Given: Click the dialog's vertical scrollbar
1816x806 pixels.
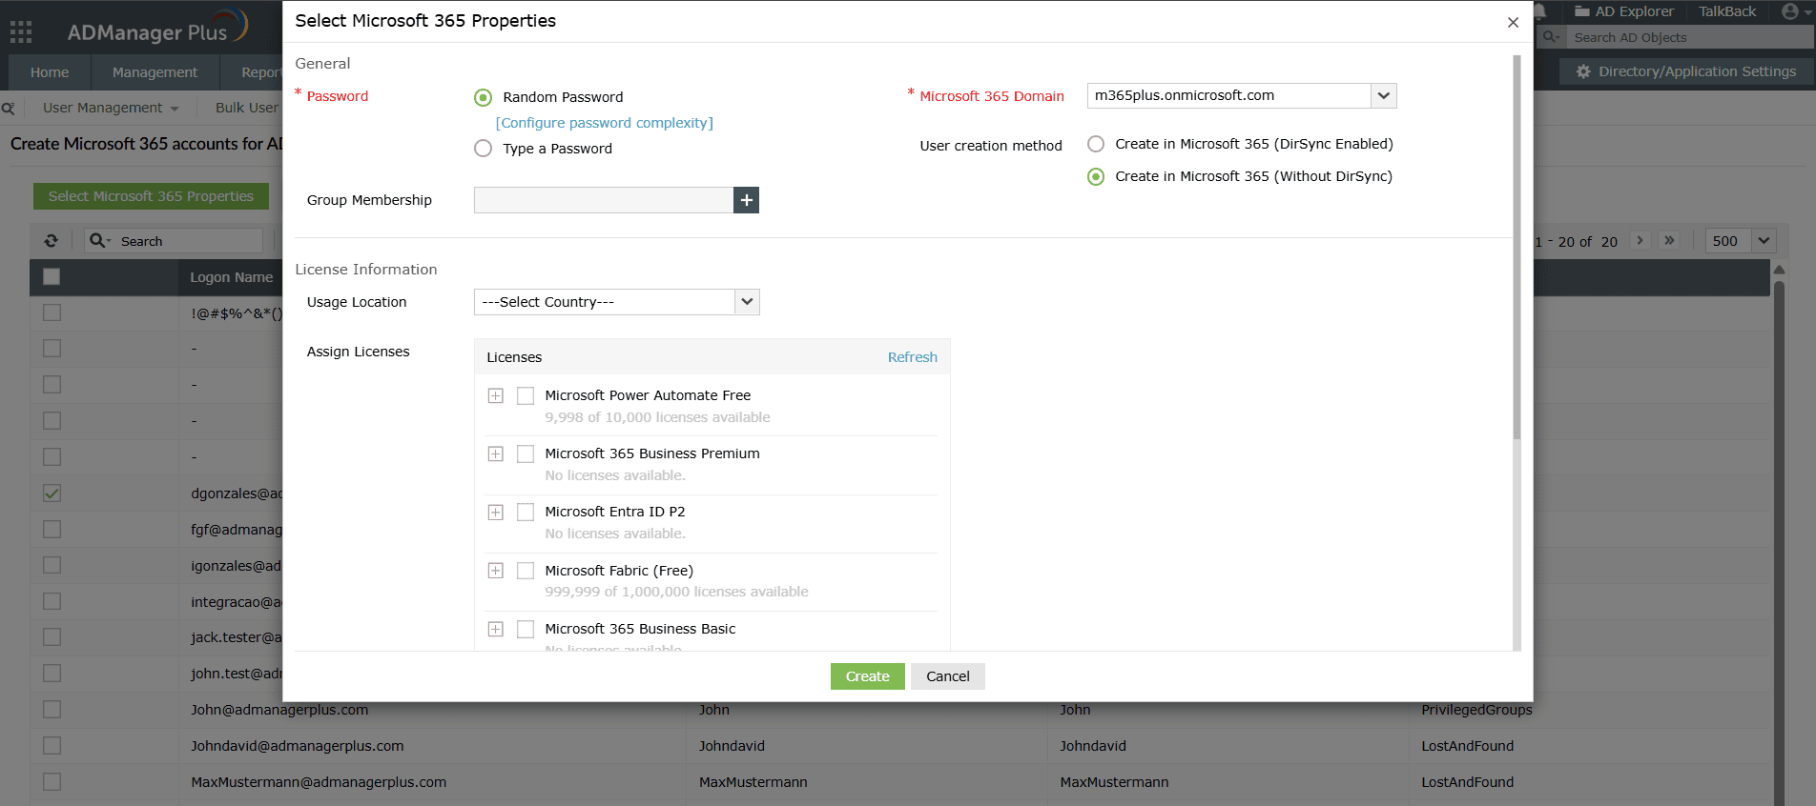Looking at the screenshot, I should point(1517,248).
